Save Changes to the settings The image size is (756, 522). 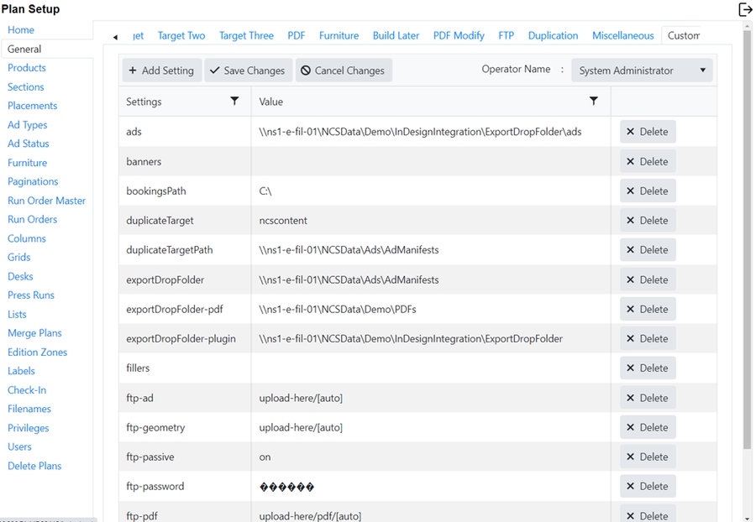pos(248,70)
